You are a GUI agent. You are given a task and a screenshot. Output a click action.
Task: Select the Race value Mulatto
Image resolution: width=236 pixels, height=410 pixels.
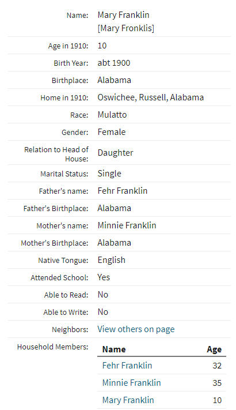[x=112, y=115]
